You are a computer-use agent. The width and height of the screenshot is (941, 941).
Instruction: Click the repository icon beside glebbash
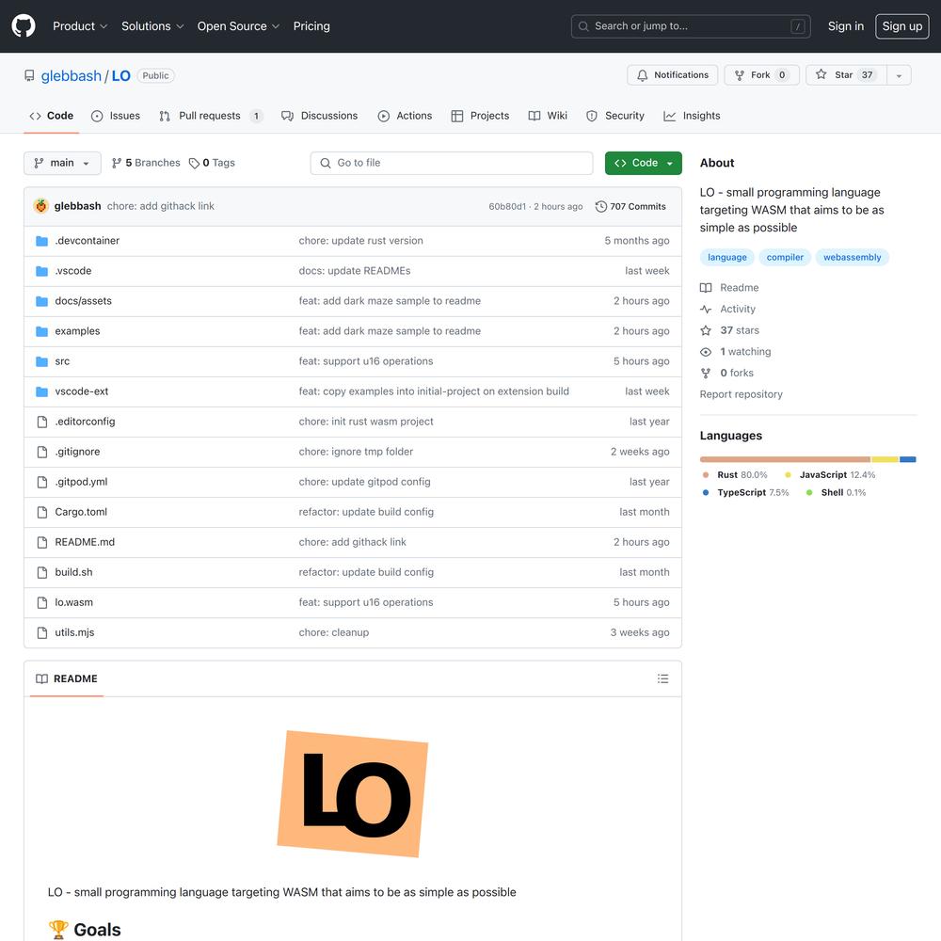[x=29, y=75]
